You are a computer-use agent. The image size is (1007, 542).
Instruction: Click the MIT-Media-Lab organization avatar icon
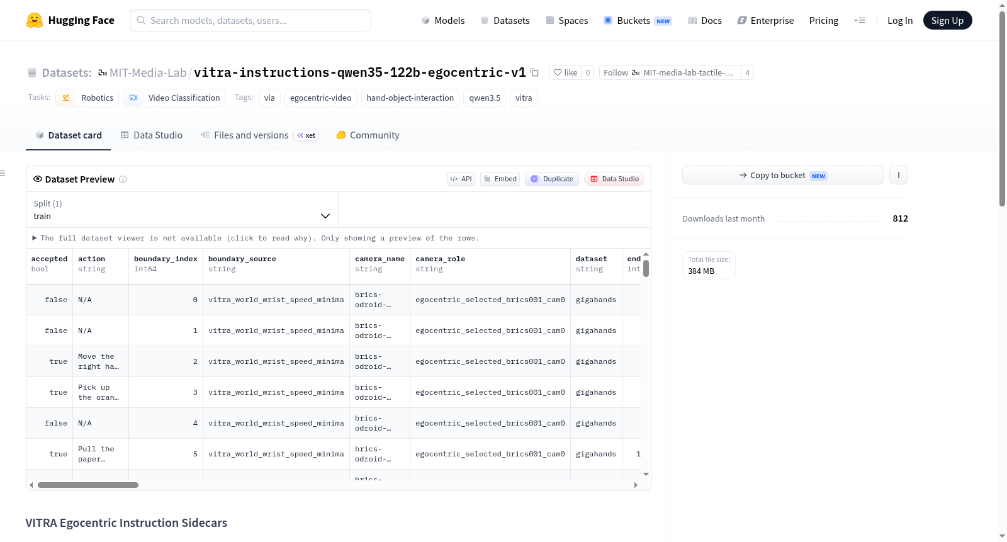pos(103,73)
